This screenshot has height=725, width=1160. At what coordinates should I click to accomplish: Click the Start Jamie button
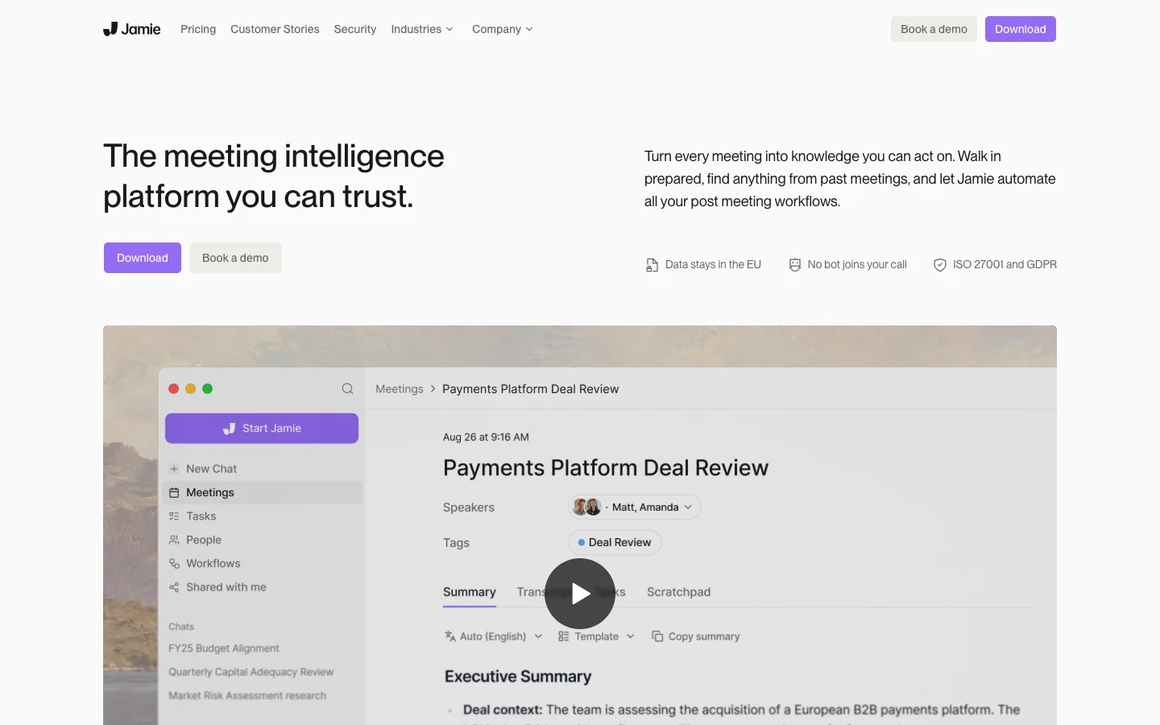click(262, 429)
